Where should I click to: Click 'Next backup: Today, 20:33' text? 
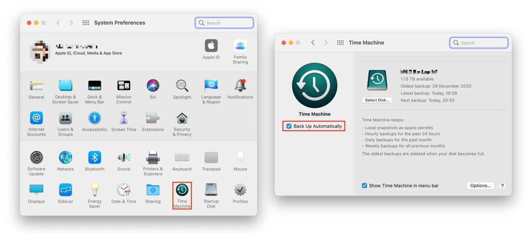[427, 101]
